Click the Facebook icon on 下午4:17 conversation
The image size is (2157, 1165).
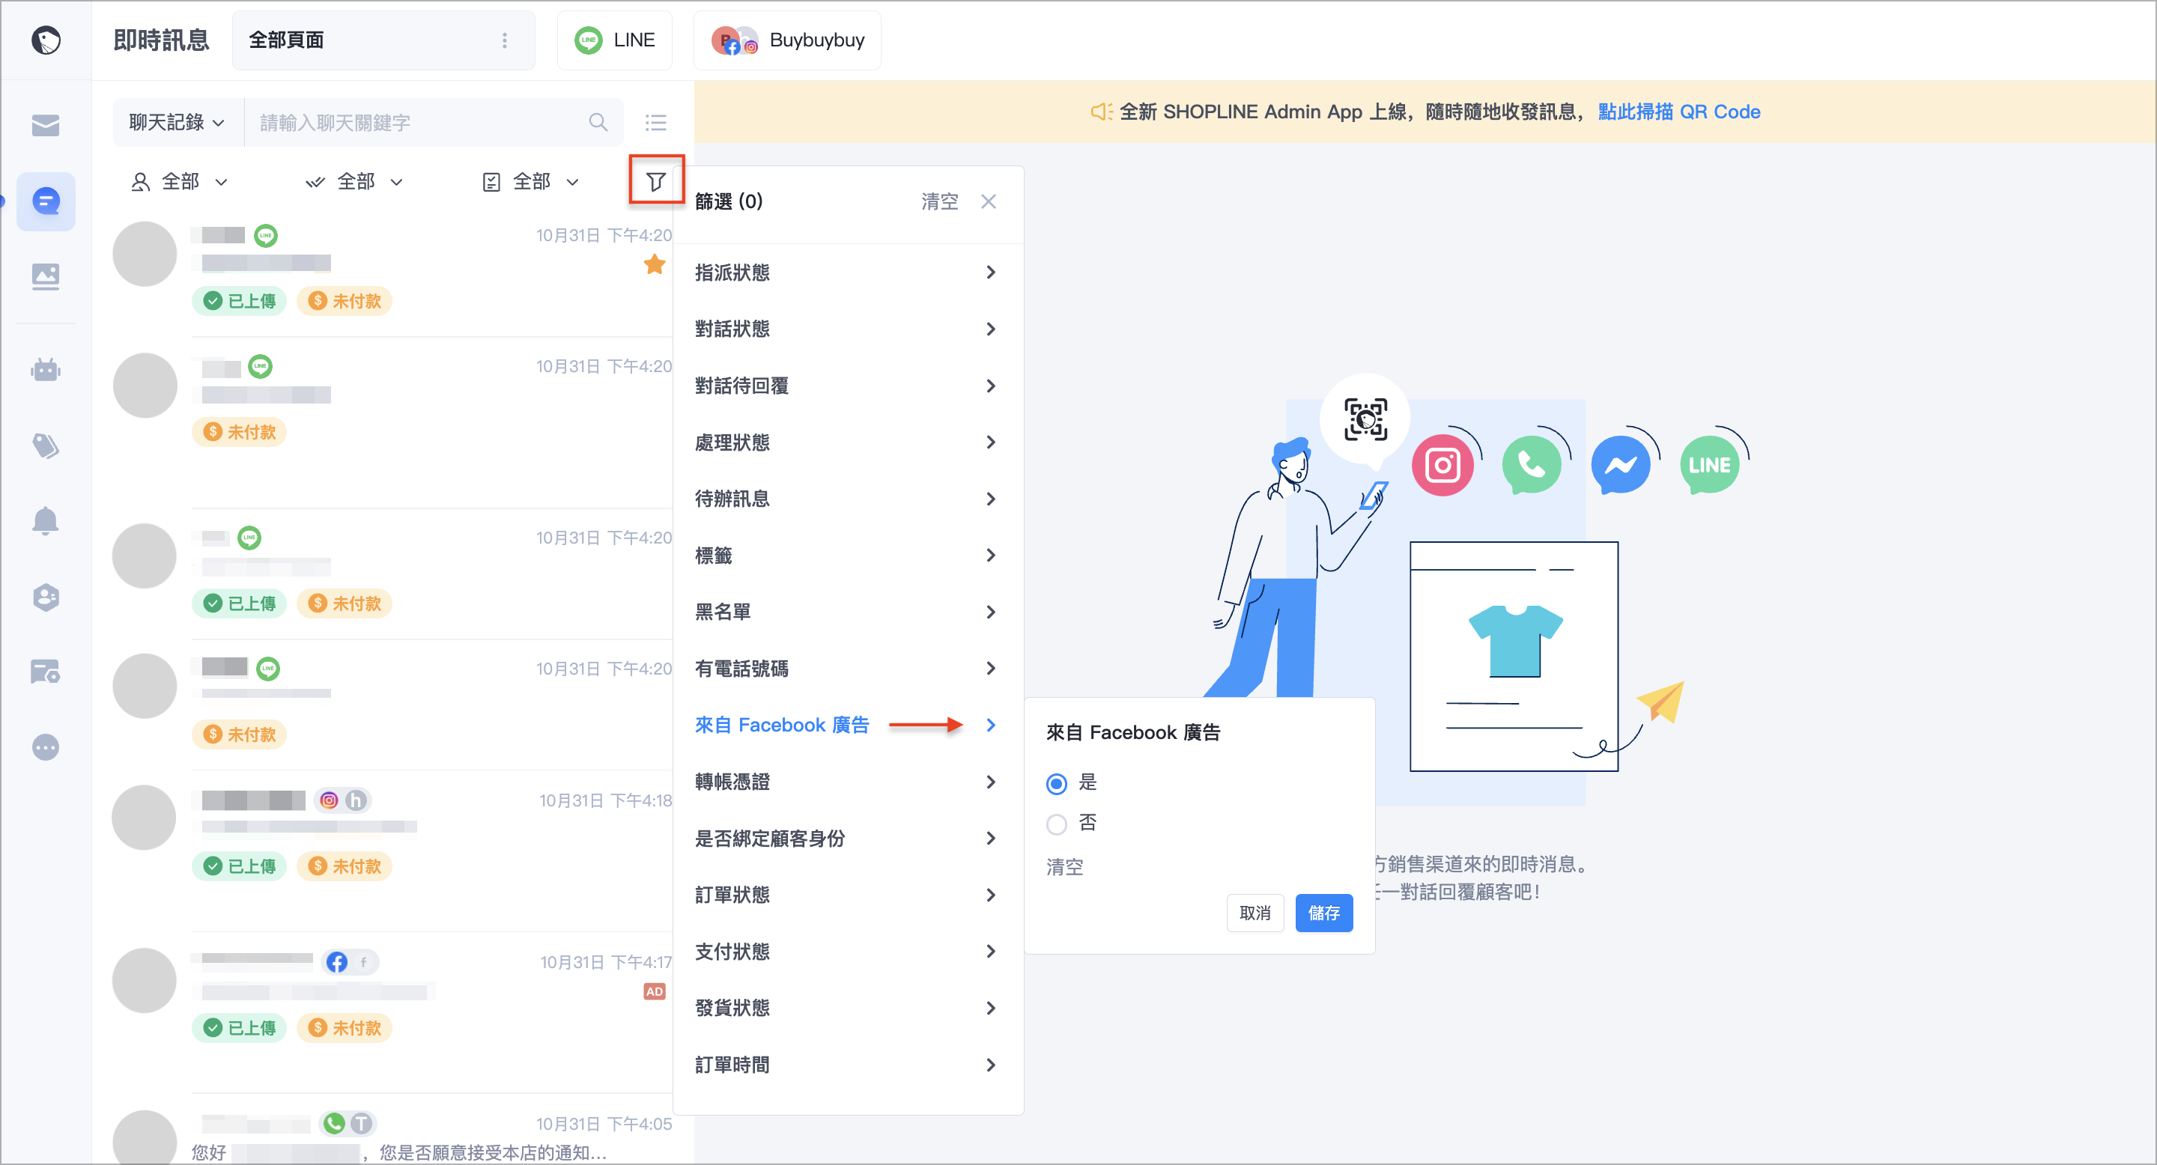click(336, 961)
